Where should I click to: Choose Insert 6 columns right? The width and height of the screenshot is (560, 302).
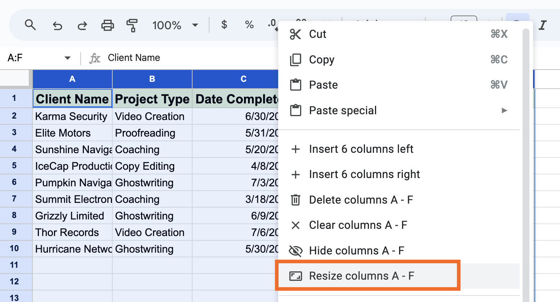(x=399, y=174)
